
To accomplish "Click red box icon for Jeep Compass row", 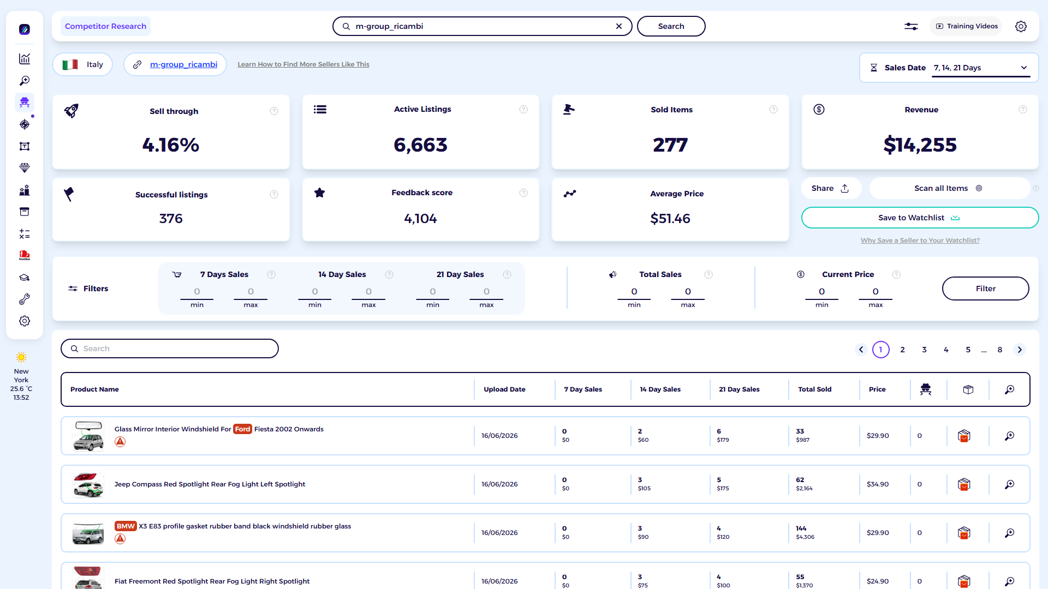I will tap(964, 484).
